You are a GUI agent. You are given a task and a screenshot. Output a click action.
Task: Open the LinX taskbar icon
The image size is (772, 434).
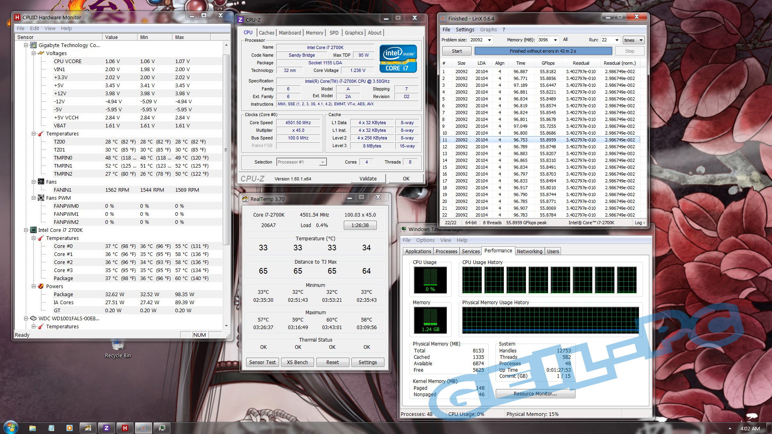(144, 428)
